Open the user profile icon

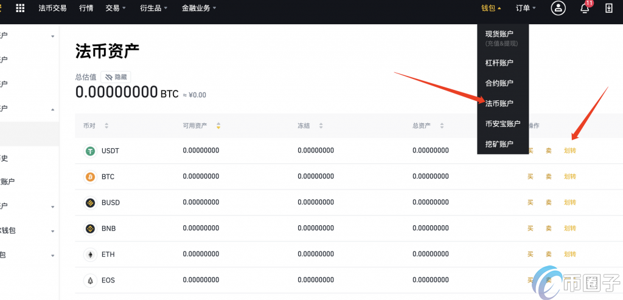coord(558,8)
